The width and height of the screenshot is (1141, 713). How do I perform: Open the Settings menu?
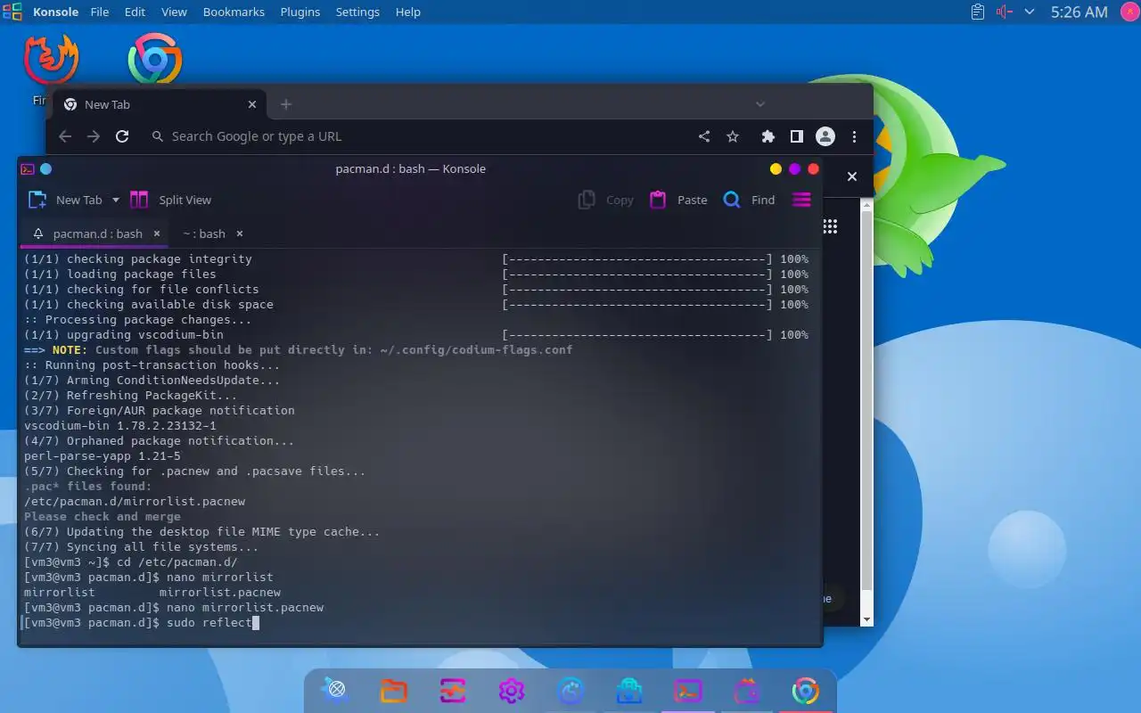(357, 12)
